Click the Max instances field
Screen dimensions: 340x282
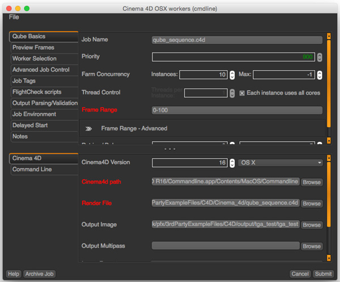click(x=284, y=75)
